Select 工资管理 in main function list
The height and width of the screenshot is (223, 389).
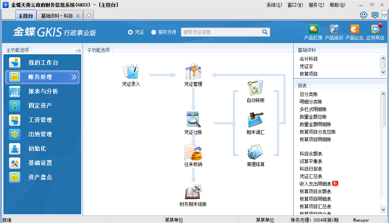(x=43, y=120)
